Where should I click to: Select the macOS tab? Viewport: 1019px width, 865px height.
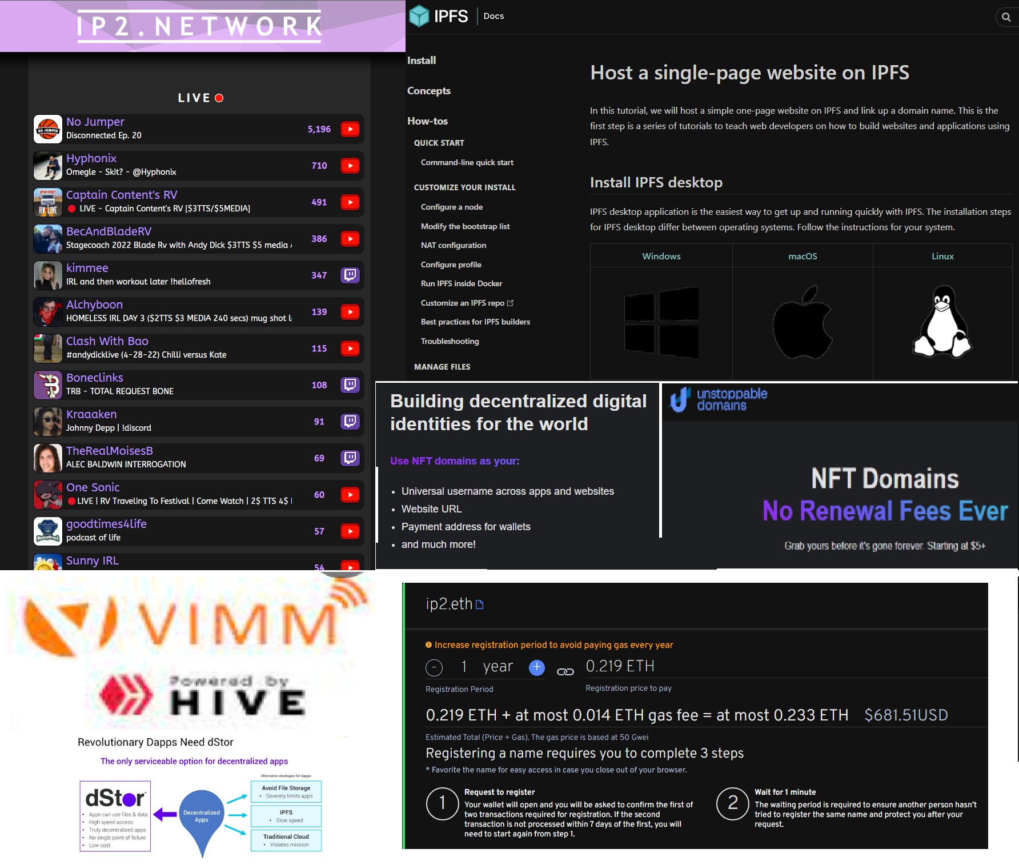click(x=803, y=256)
